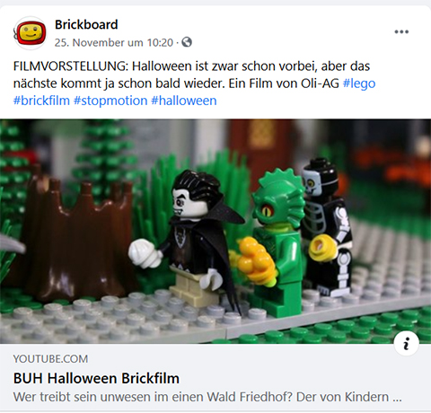The width and height of the screenshot is (431, 413).
Task: Click the orange pumpkin held by the creature
Action: click(254, 260)
